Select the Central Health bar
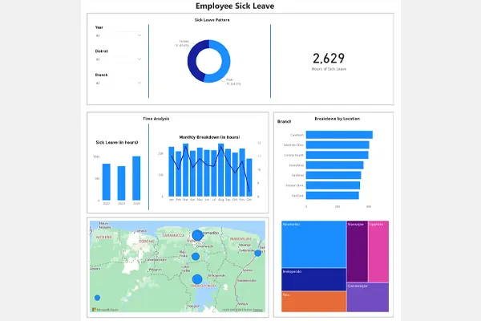The height and width of the screenshot is (321, 481). 338,155
